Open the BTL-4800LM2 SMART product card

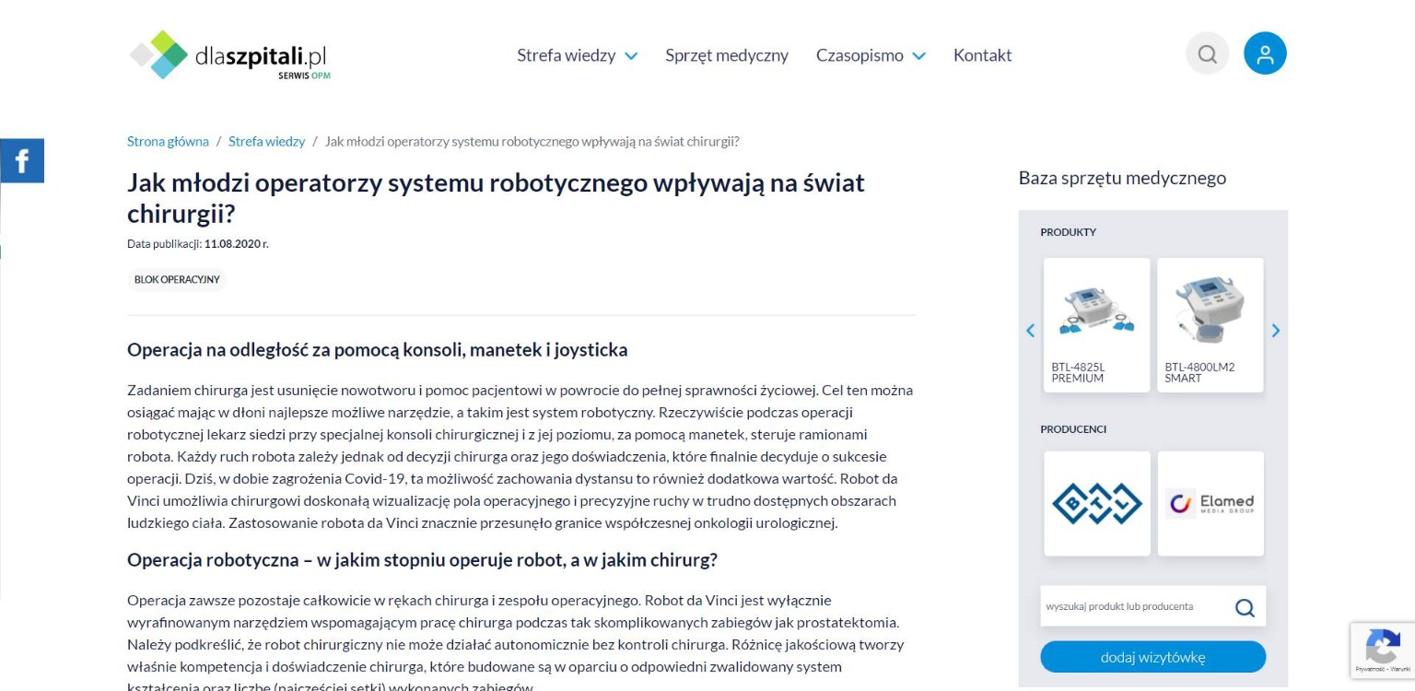point(1210,325)
